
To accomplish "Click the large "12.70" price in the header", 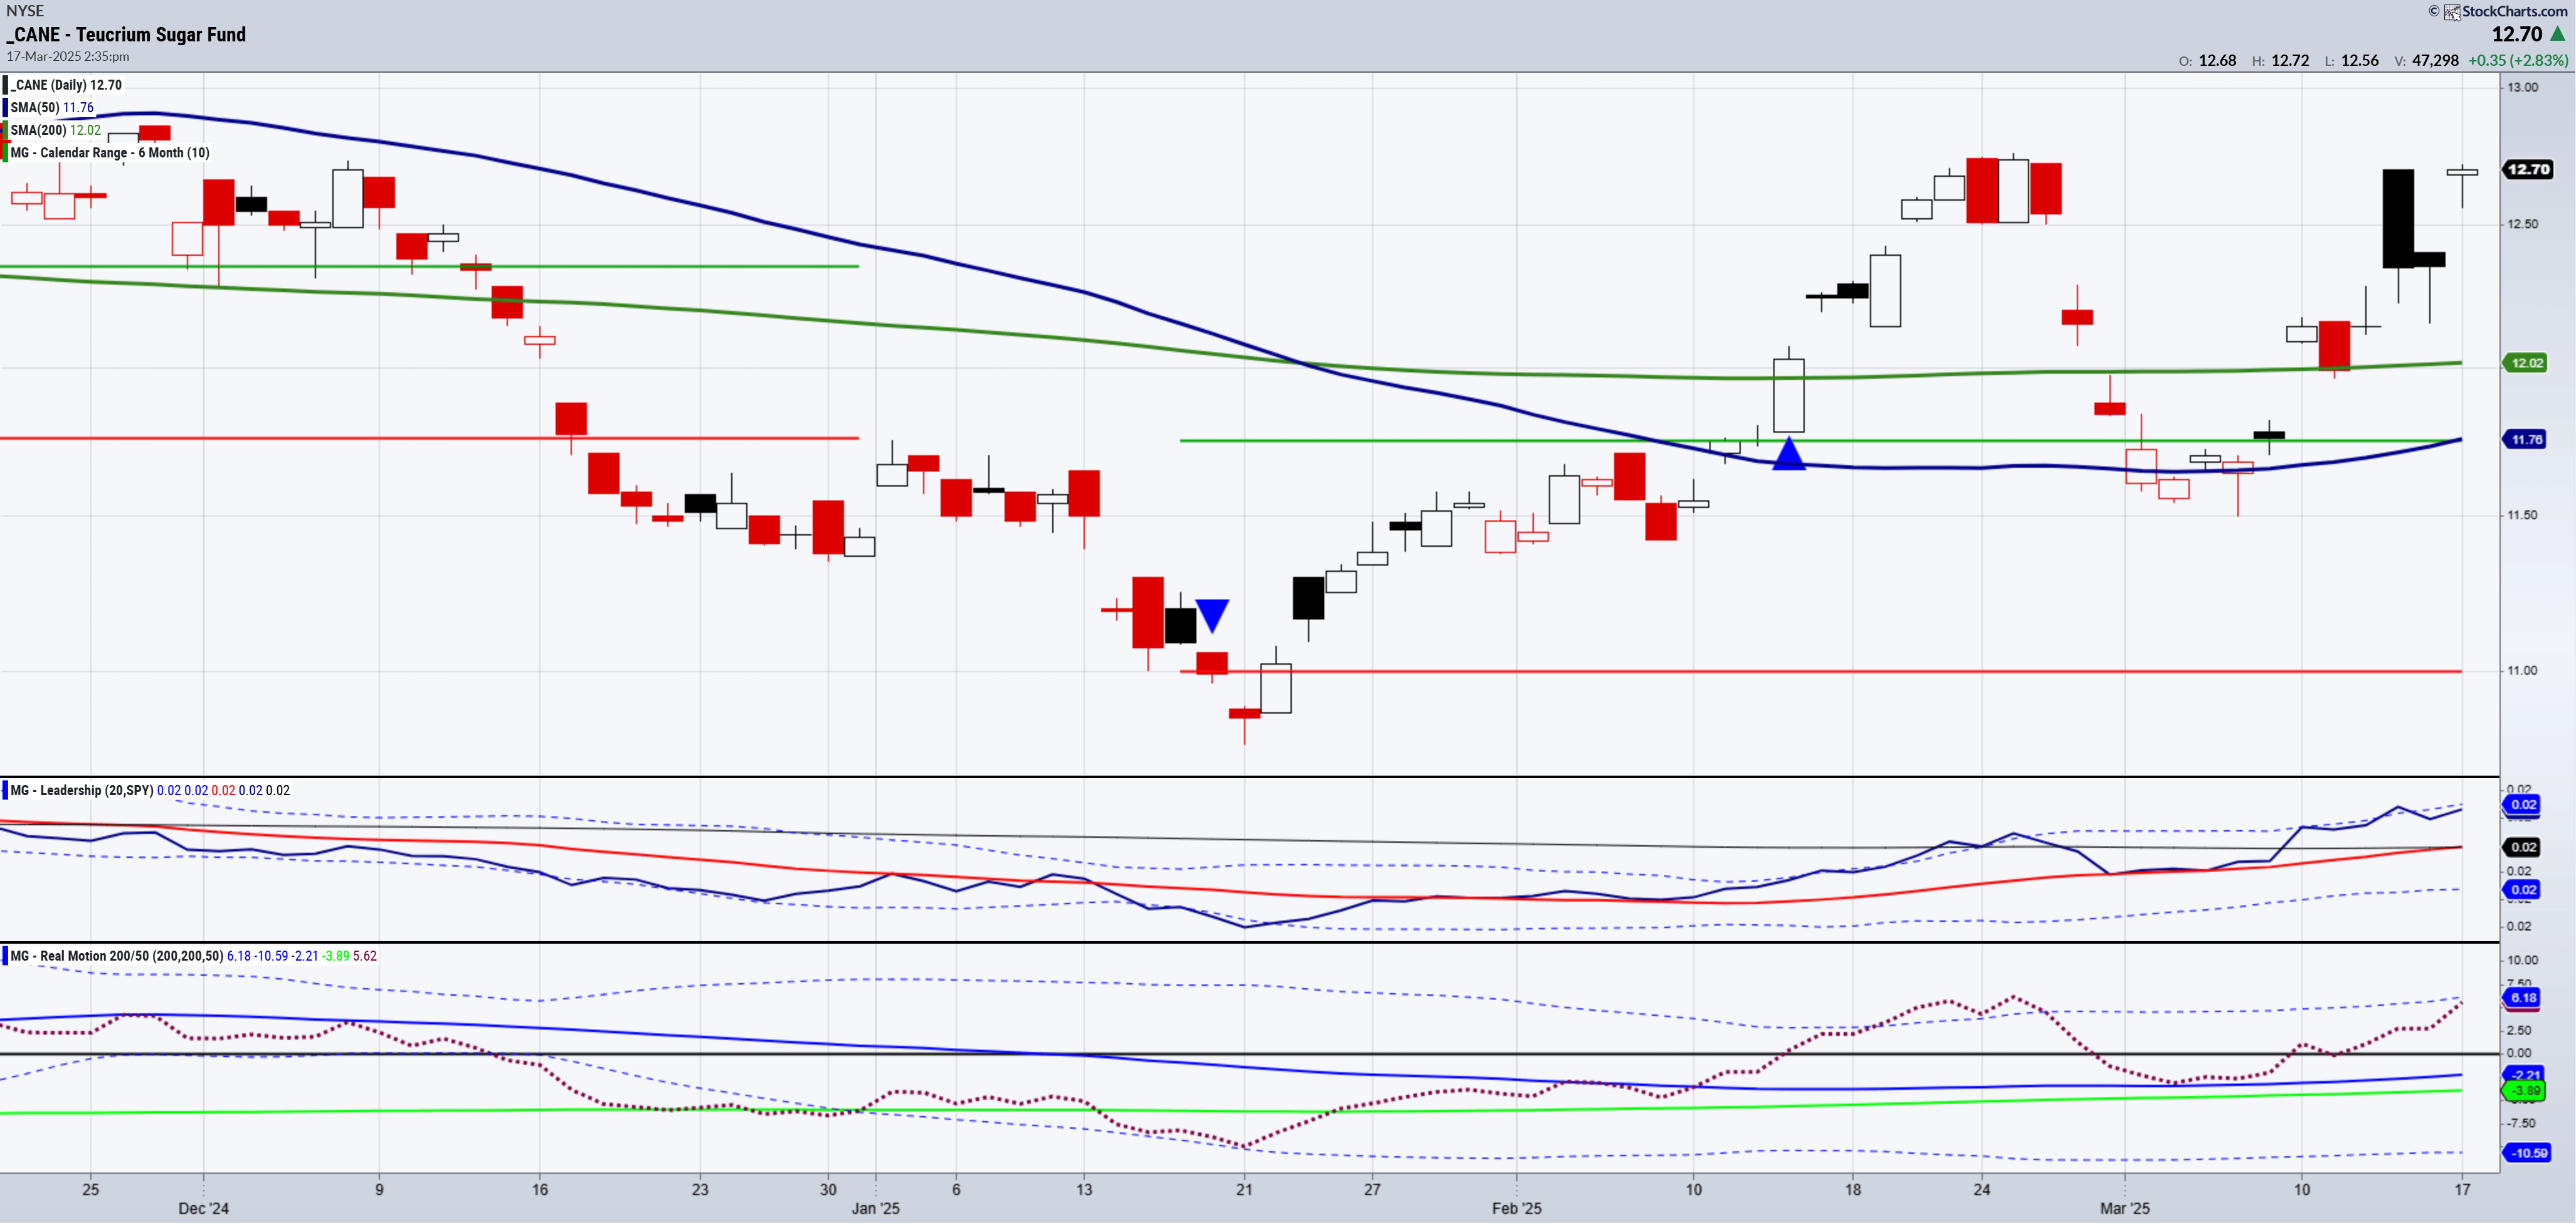I will (2517, 34).
